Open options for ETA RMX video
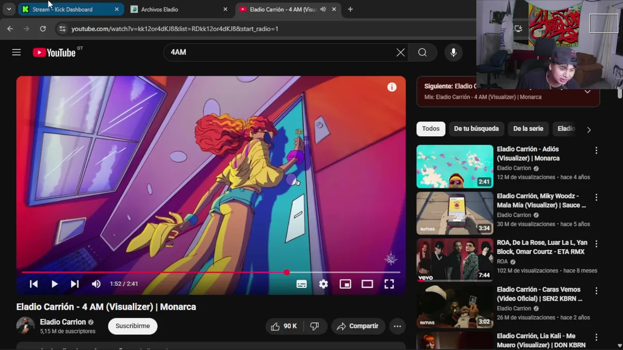 [596, 244]
